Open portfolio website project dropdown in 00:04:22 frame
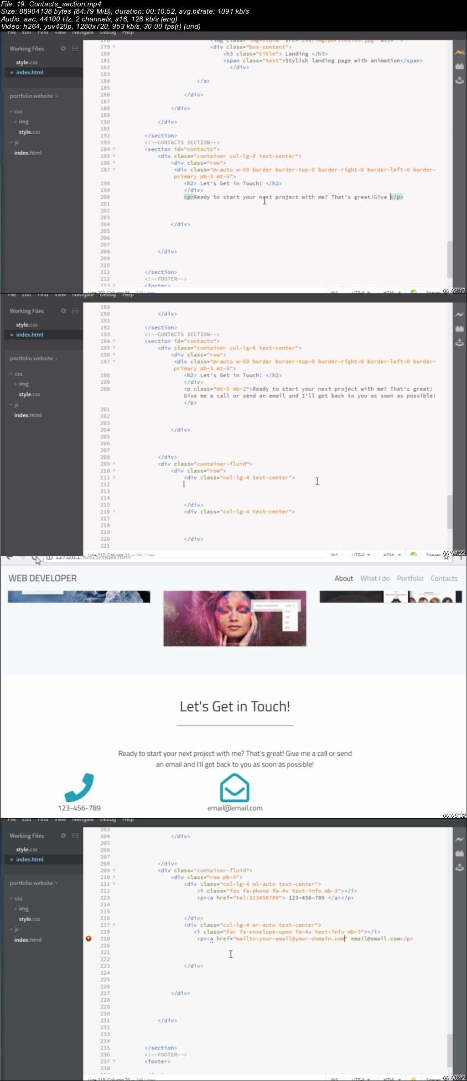 [34, 358]
